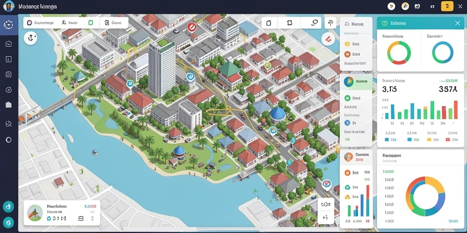The height and width of the screenshot is (233, 467).
Task: Click the yellow highlighted button in the top bar
Action: click(x=447, y=6)
